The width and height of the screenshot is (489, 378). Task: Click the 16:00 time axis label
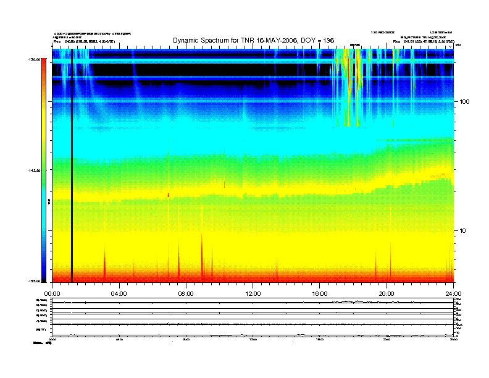click(320, 294)
